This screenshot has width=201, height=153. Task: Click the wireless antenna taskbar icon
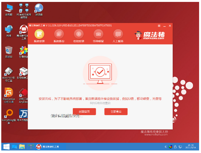(31, 147)
